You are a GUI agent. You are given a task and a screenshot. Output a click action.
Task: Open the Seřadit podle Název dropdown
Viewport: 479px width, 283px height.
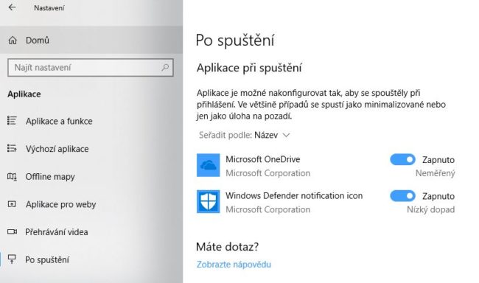[x=244, y=135]
